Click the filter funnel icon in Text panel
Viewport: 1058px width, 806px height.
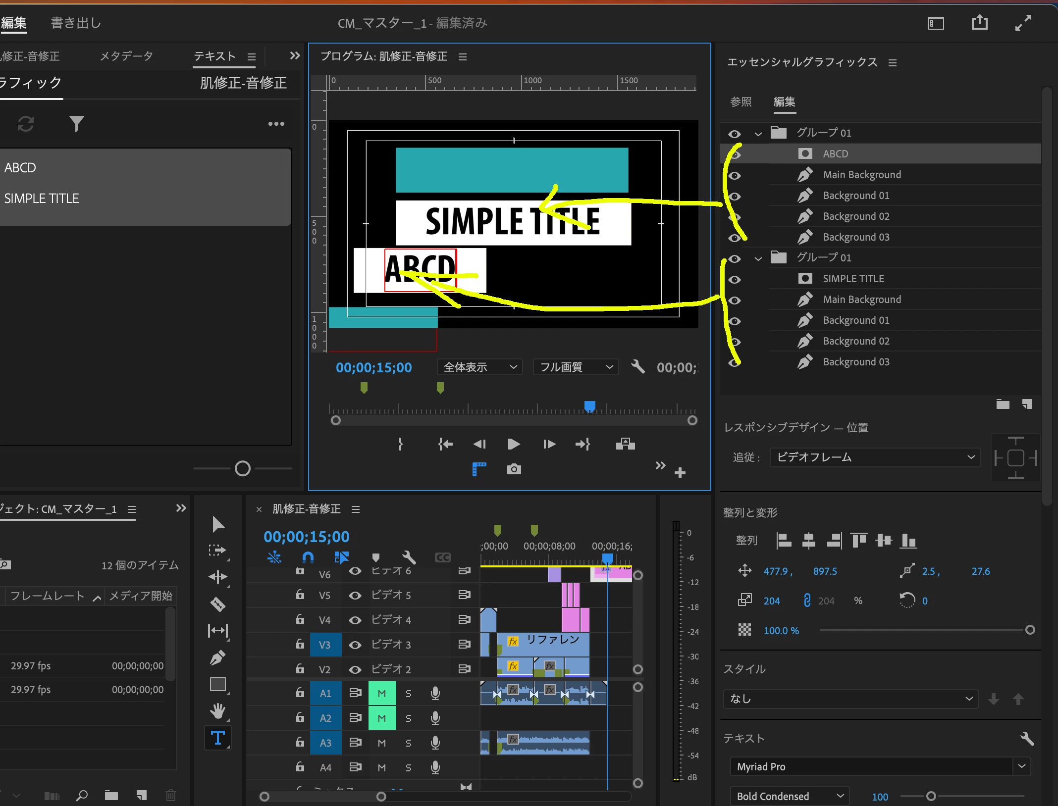point(76,124)
